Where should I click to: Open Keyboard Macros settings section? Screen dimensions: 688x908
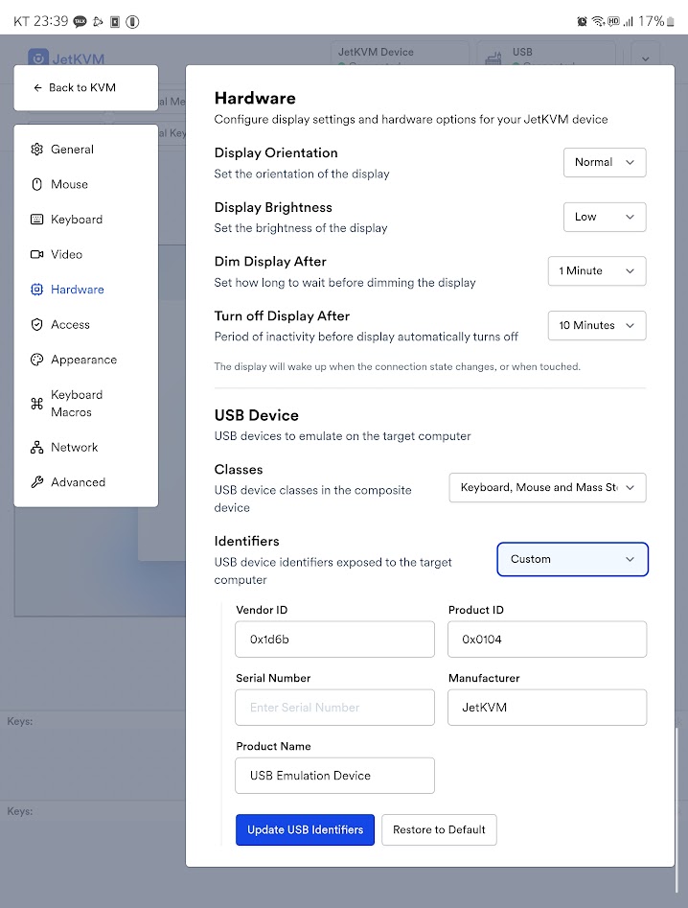pos(85,404)
